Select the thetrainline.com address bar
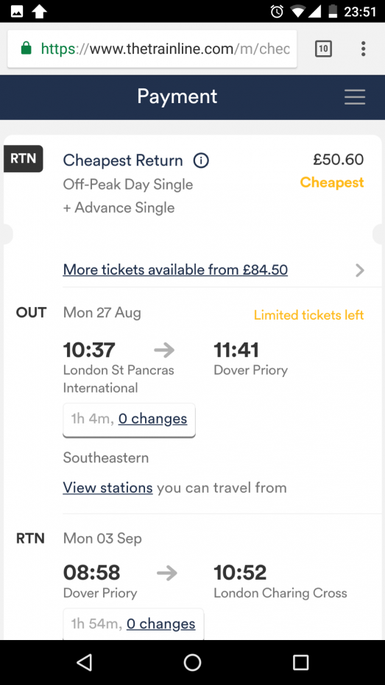Screen dimensions: 385x685 coord(152,49)
